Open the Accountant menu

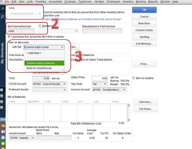click(55, 2)
